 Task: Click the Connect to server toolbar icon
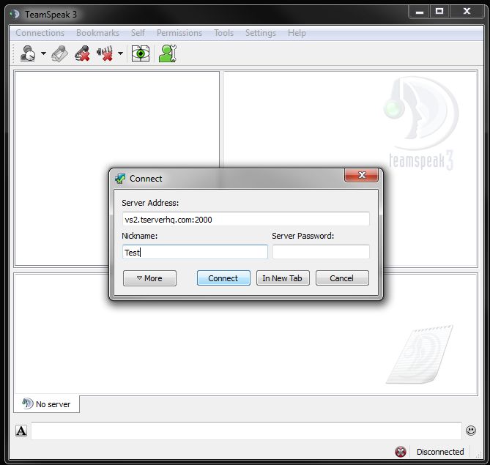pos(28,53)
